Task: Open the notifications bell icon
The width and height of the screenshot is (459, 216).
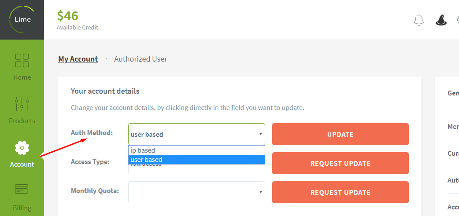Action: (418, 20)
